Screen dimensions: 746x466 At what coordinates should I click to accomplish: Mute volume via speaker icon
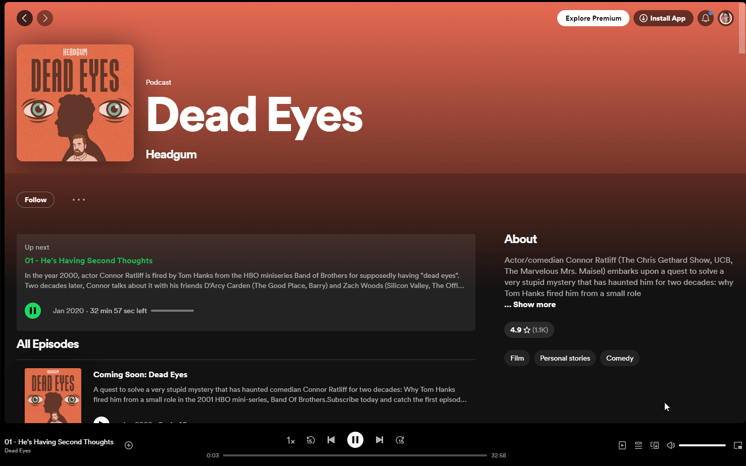(x=671, y=445)
